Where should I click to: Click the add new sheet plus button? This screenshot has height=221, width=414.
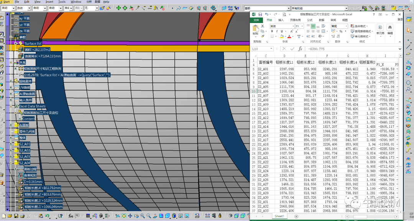(296, 216)
